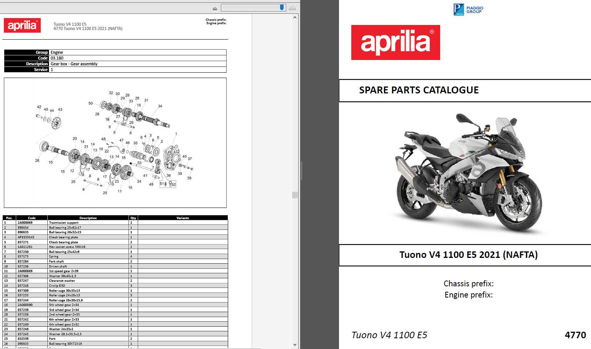Click 'Clearance washer' row

click(115, 281)
